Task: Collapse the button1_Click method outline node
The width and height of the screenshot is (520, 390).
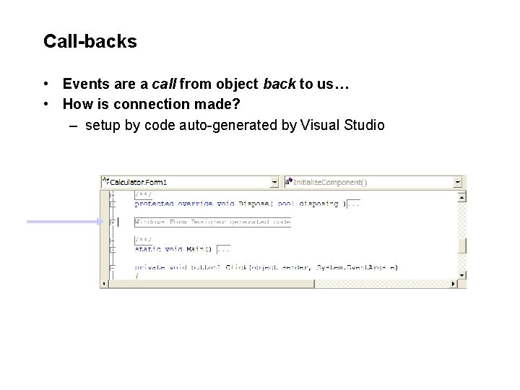Action: click(113, 267)
